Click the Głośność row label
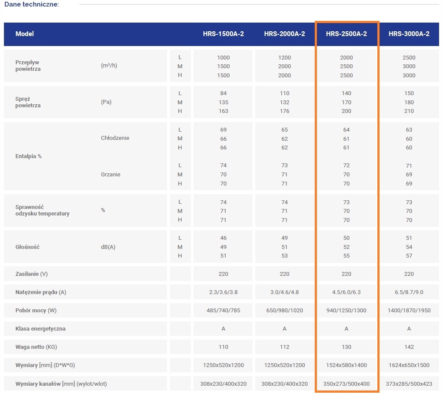443x394 pixels. coord(27,247)
